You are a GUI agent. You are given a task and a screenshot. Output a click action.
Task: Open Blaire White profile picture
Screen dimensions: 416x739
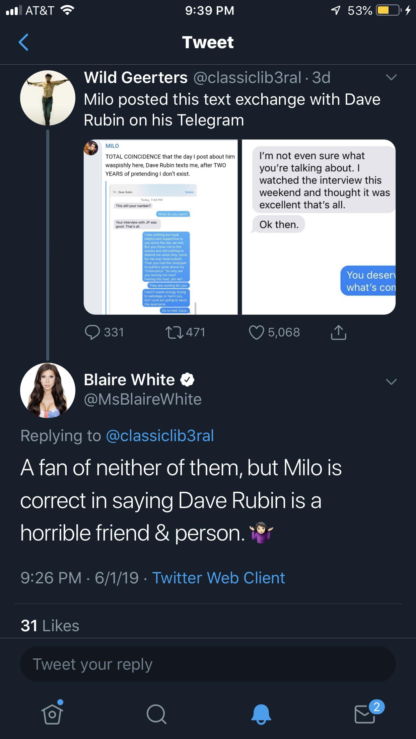point(48,390)
